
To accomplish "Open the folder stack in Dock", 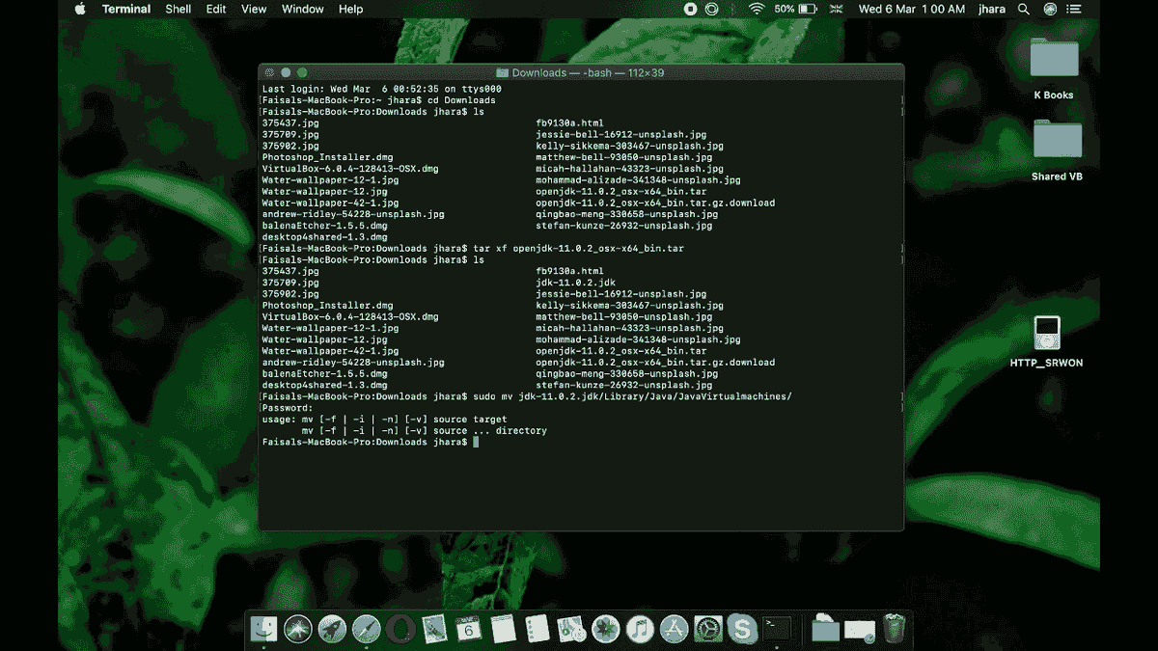I will pos(825,629).
